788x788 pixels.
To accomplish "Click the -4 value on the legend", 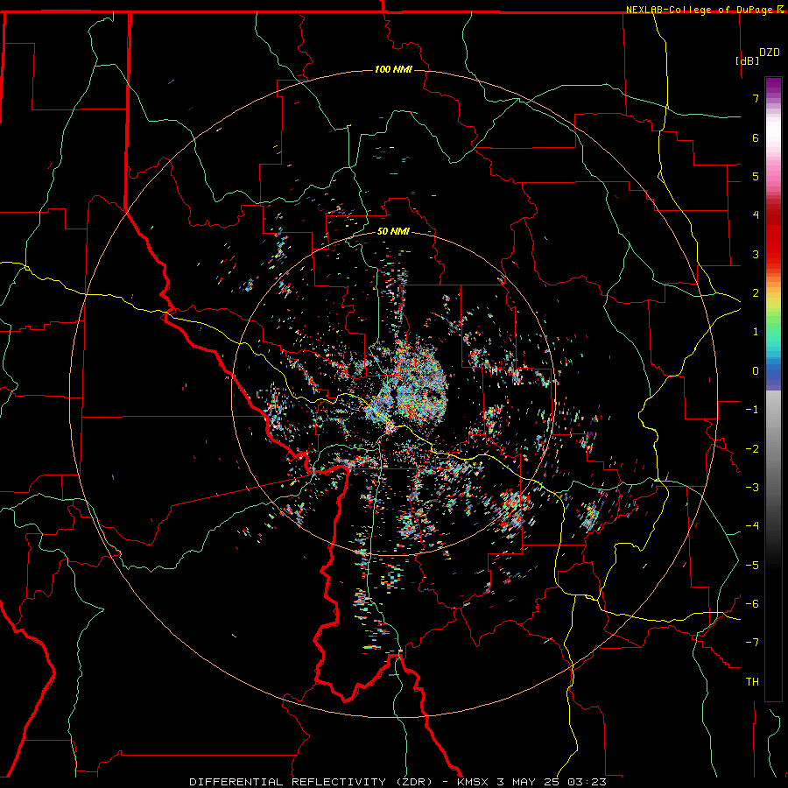I will 752,526.
